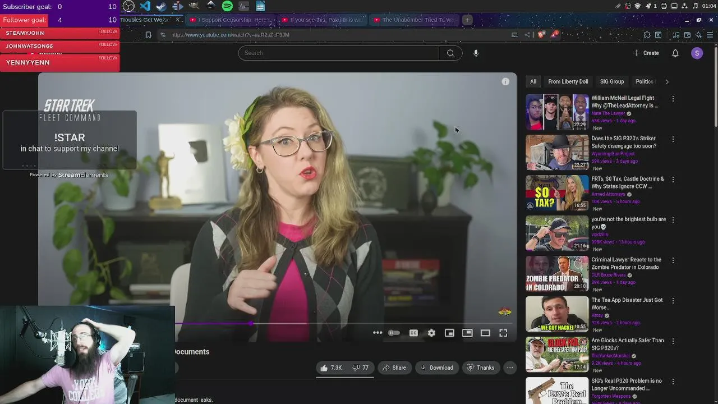Click the YouTube search input field

click(338, 53)
